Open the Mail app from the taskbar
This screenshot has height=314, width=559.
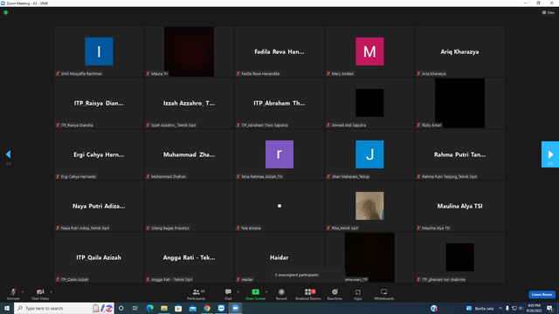click(x=192, y=308)
